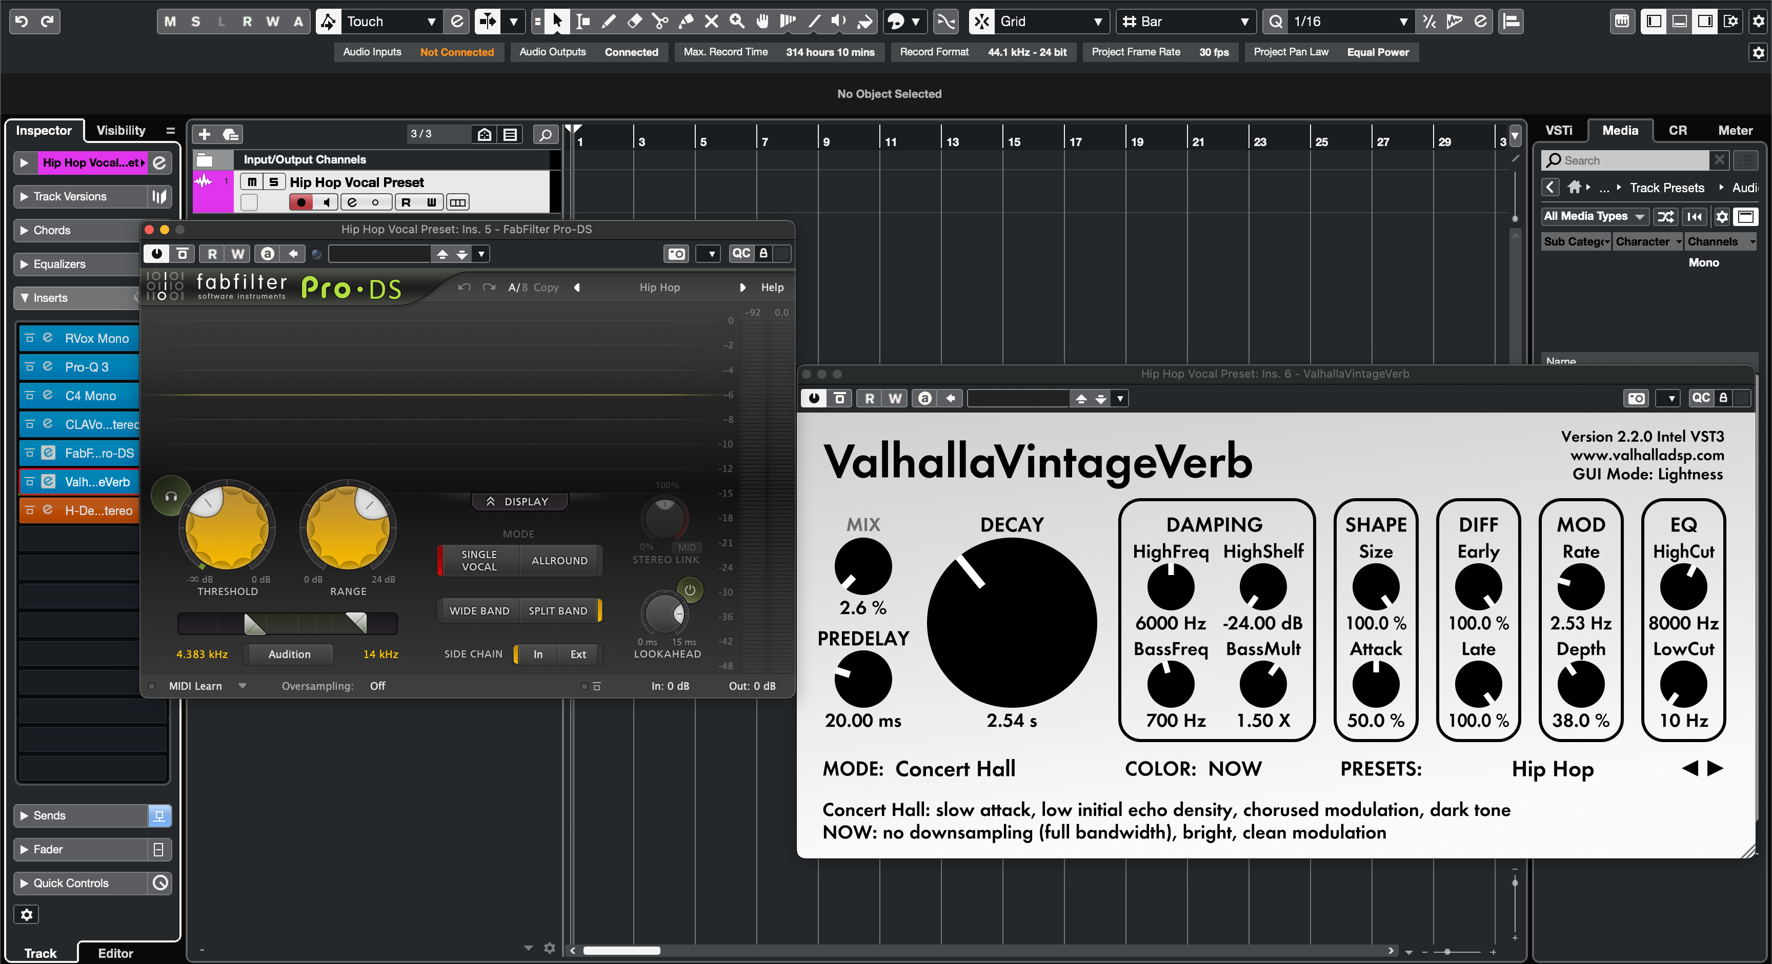
Task: Open the Visibility tab in the Inspector
Action: 121,130
